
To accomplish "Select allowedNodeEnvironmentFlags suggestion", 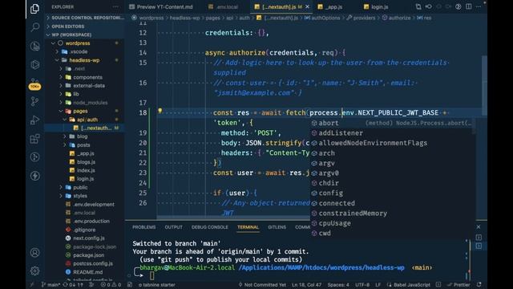I will coord(393,143).
